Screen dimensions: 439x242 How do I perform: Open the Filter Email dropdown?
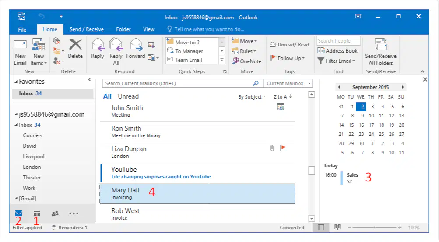pyautogui.click(x=336, y=61)
